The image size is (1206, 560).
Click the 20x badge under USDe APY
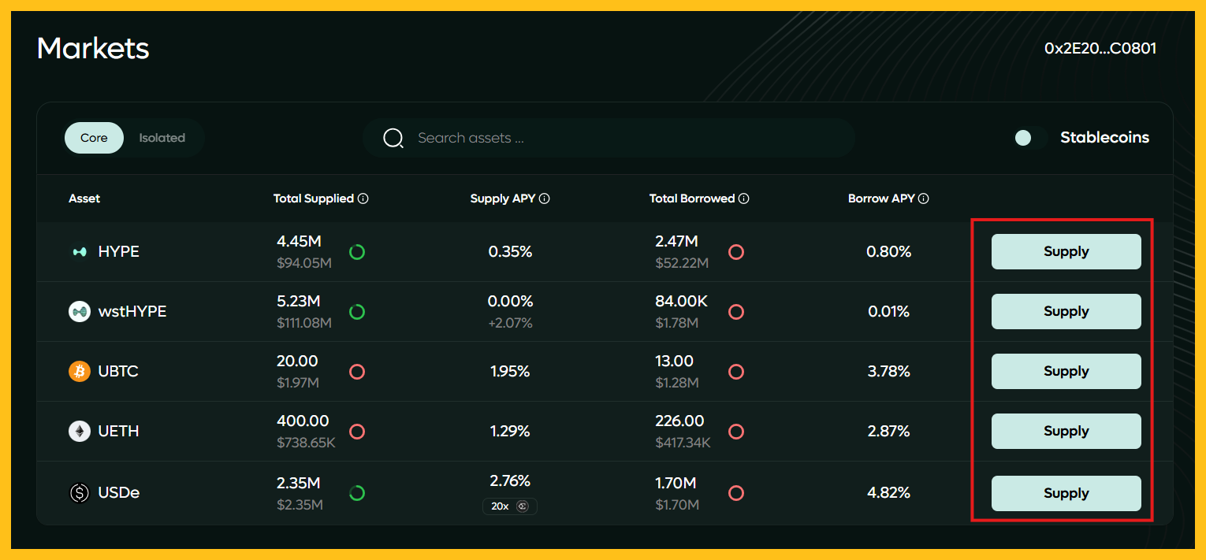(x=509, y=506)
